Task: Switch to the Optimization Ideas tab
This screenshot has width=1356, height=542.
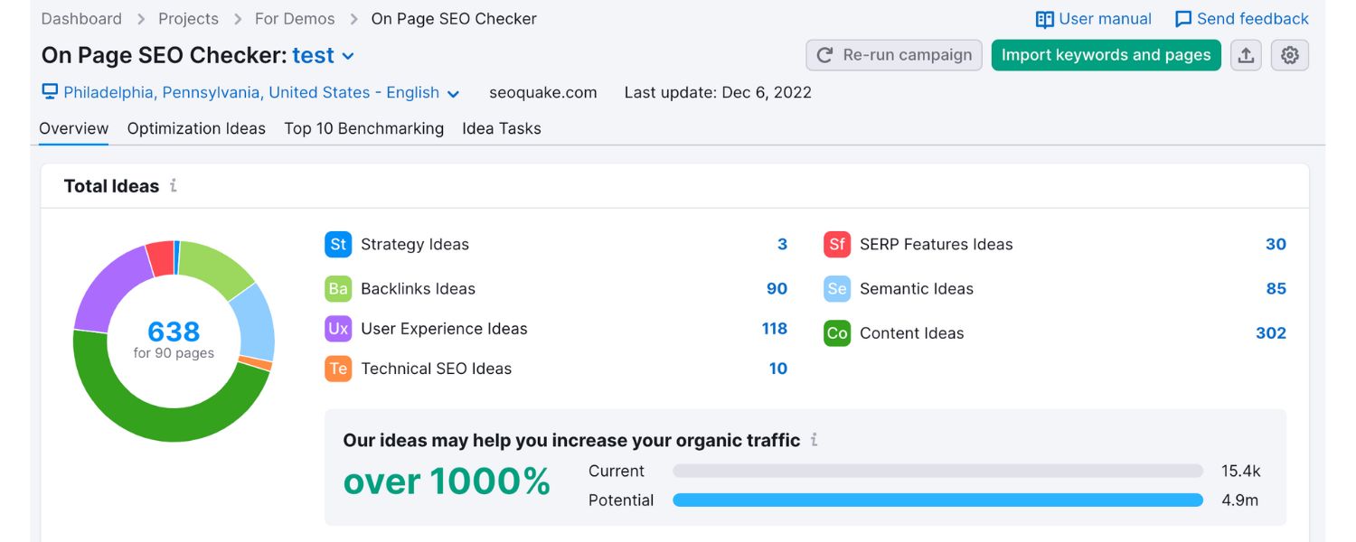Action: (196, 128)
